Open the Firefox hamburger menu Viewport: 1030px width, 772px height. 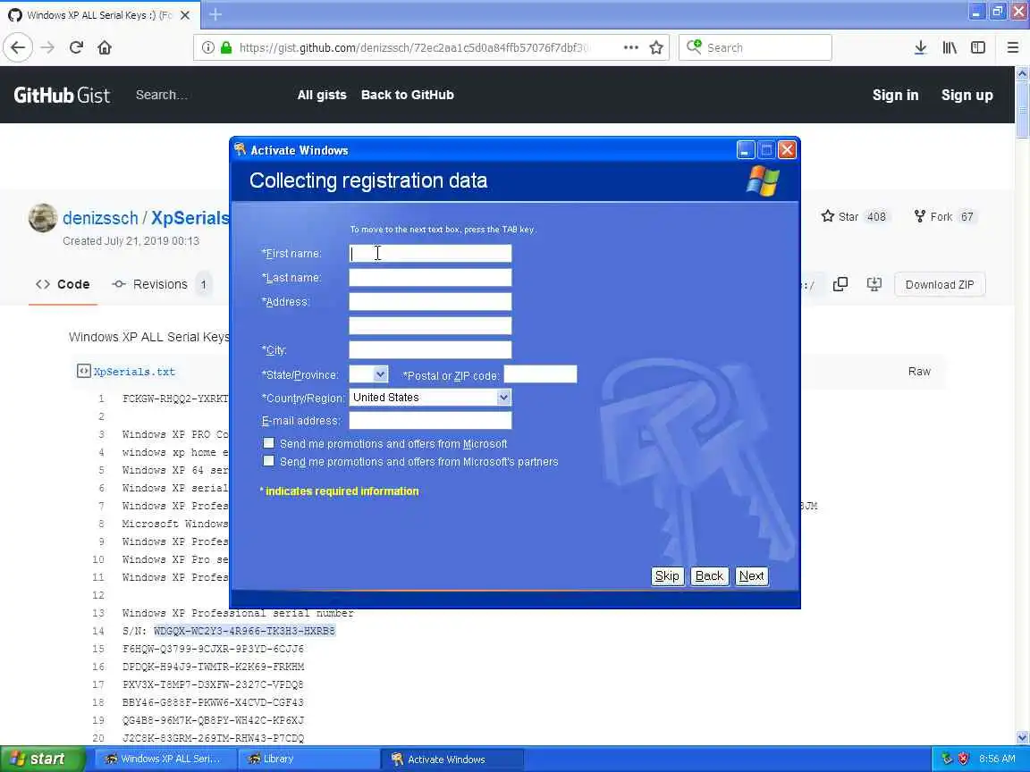pos(1013,47)
